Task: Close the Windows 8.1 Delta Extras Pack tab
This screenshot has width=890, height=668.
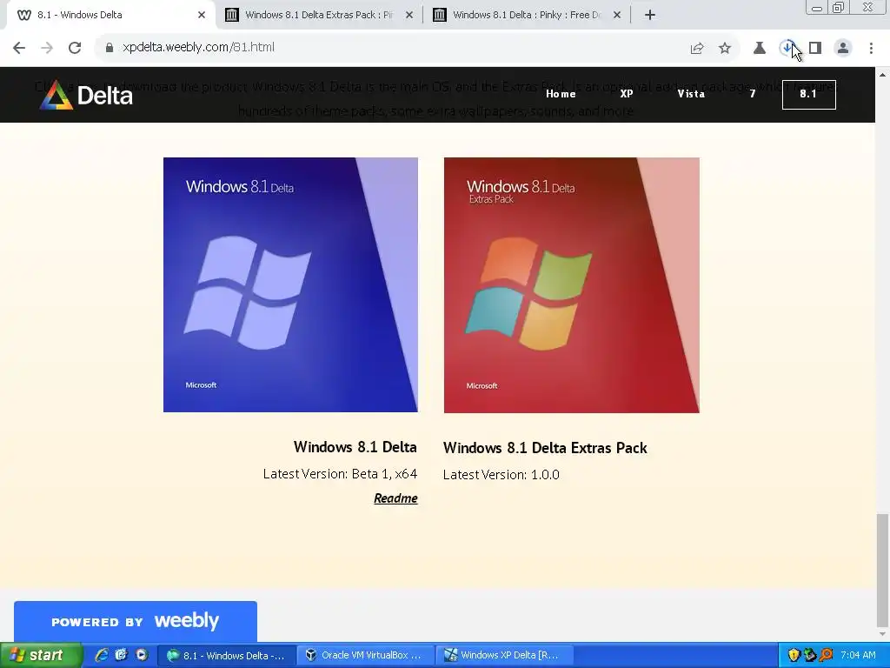Action: (409, 16)
